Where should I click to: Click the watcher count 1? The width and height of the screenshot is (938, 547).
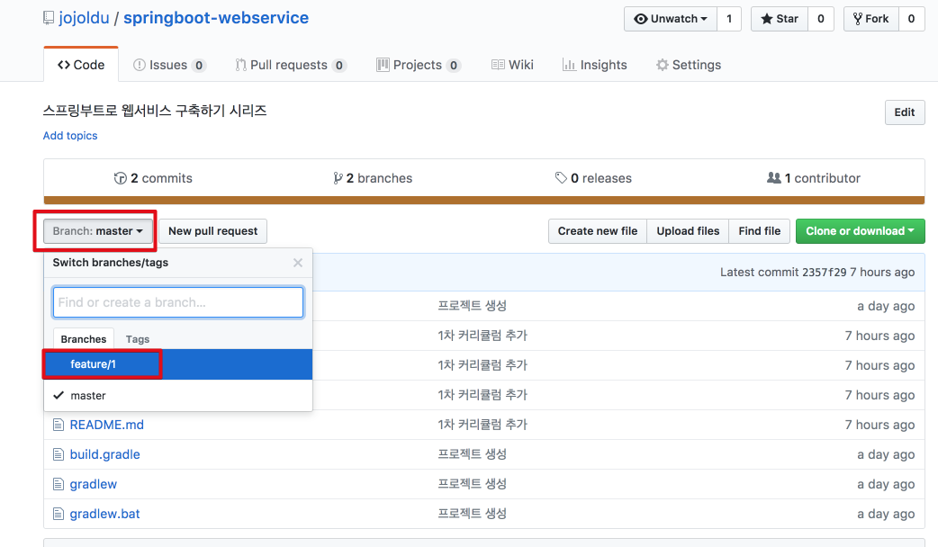[x=729, y=19]
